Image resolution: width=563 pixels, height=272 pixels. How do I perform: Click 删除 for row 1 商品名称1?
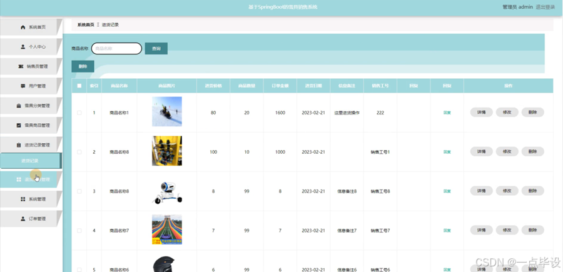point(533,113)
